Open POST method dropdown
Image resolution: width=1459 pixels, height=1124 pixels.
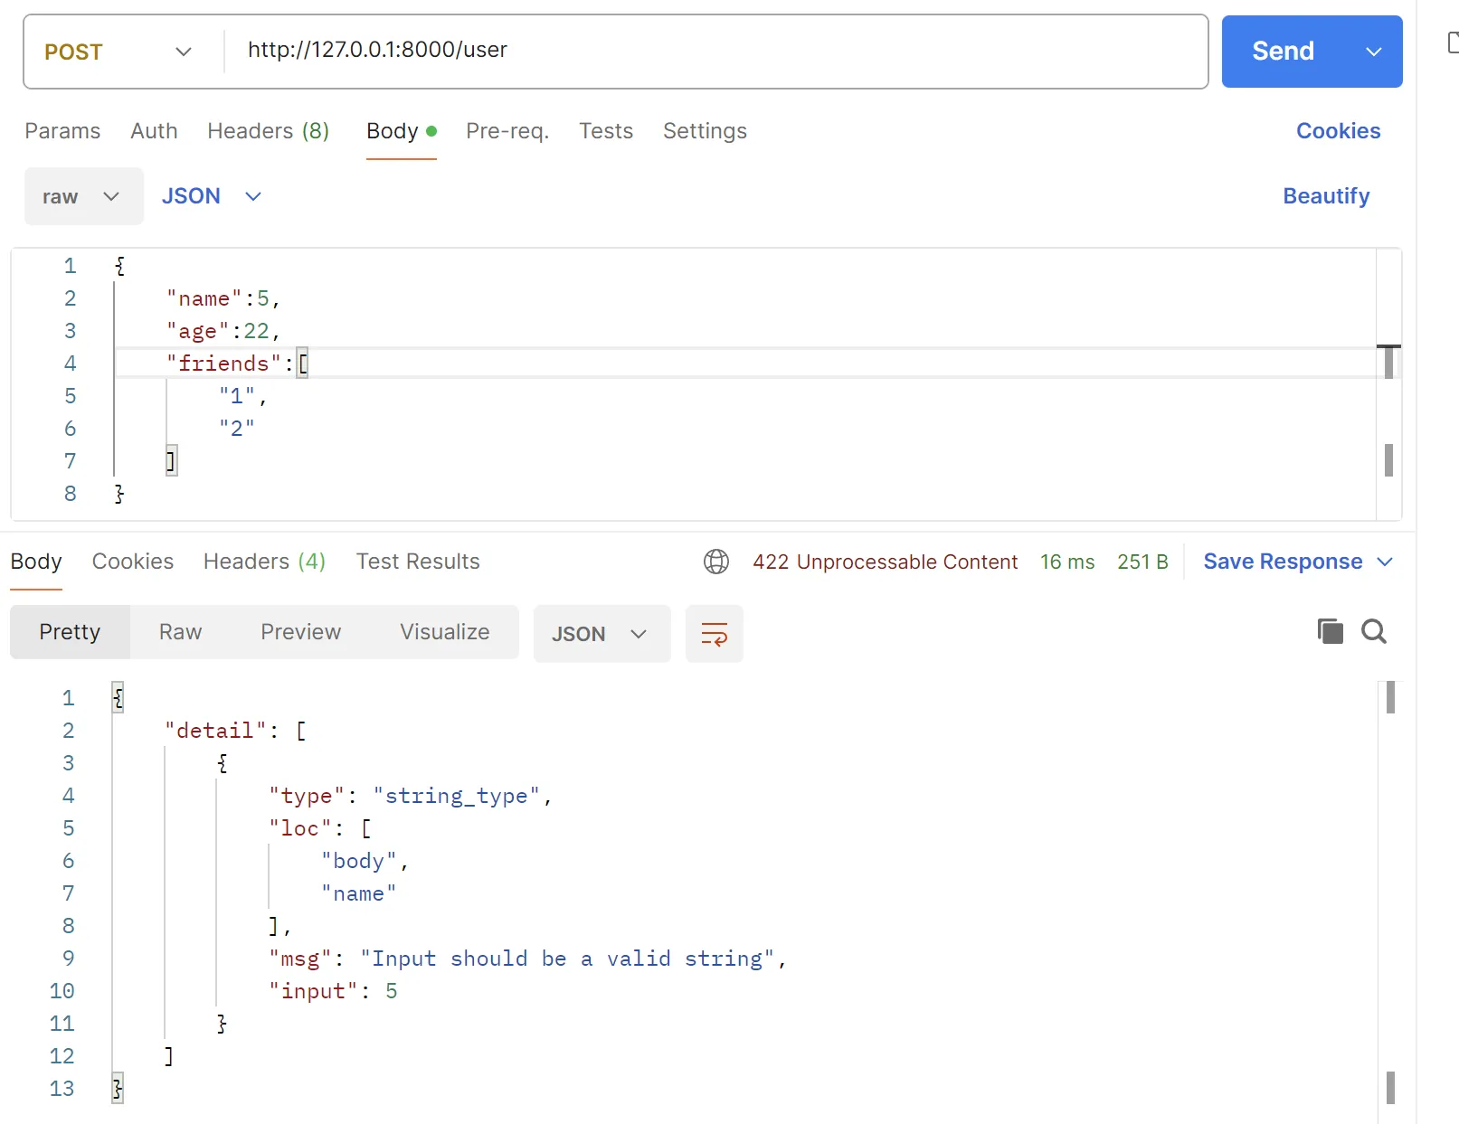click(119, 52)
